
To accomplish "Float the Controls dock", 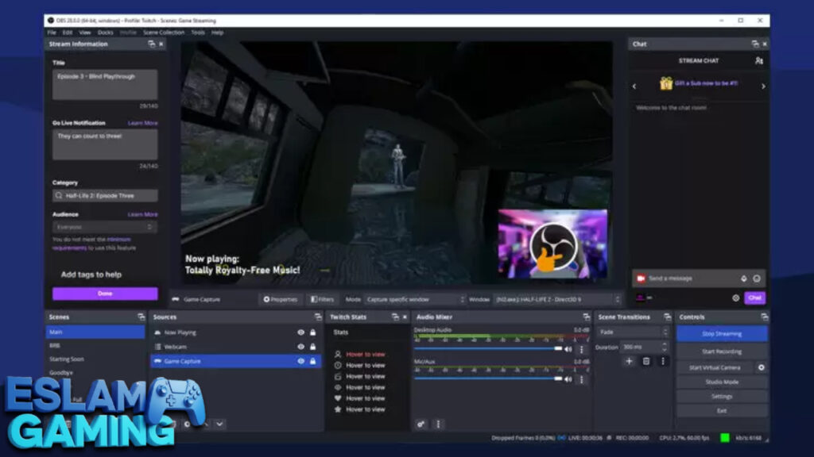I will [765, 317].
